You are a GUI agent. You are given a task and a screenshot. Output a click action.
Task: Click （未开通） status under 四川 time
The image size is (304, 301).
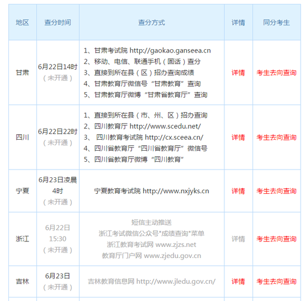[58, 142]
